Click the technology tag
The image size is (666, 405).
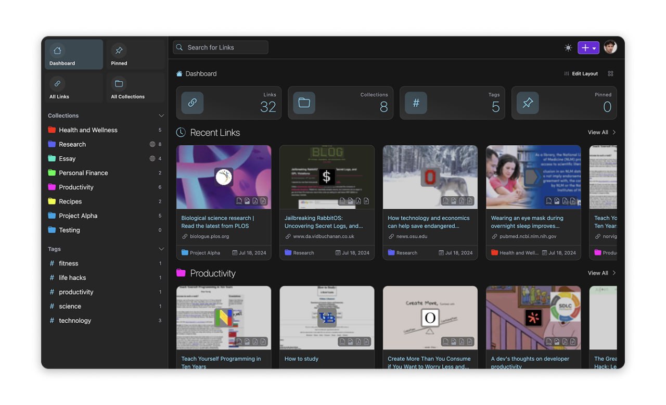coord(75,321)
